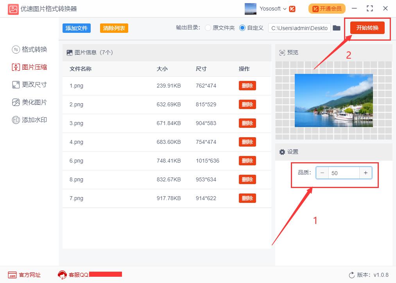This screenshot has width=396, height=283.
Task: Click the preview image thumbnail
Action: 333,100
